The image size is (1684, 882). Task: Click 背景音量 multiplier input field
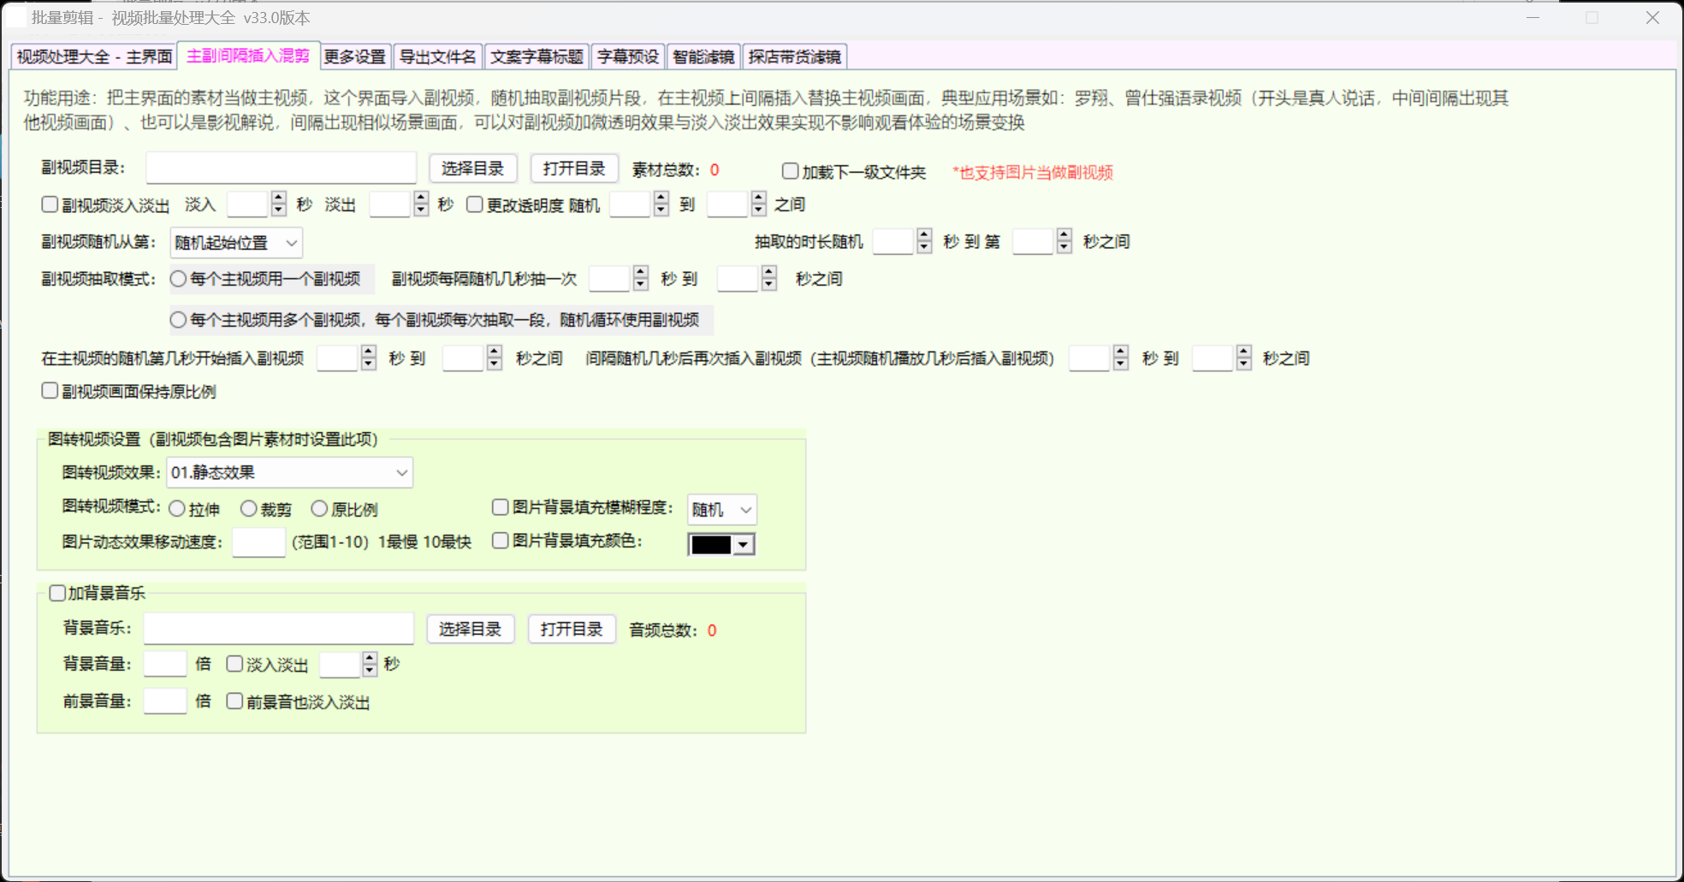click(x=165, y=664)
